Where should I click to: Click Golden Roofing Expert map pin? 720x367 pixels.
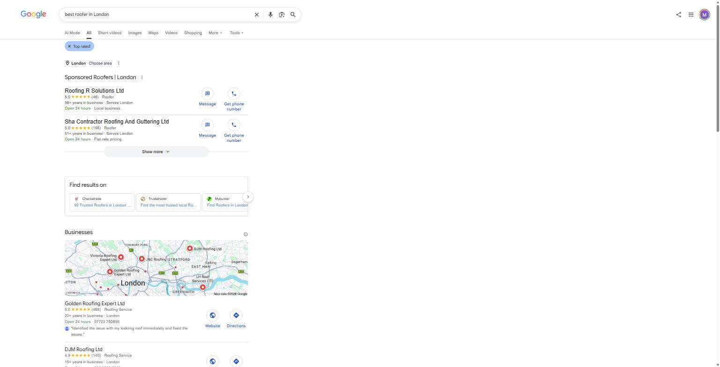point(110,272)
